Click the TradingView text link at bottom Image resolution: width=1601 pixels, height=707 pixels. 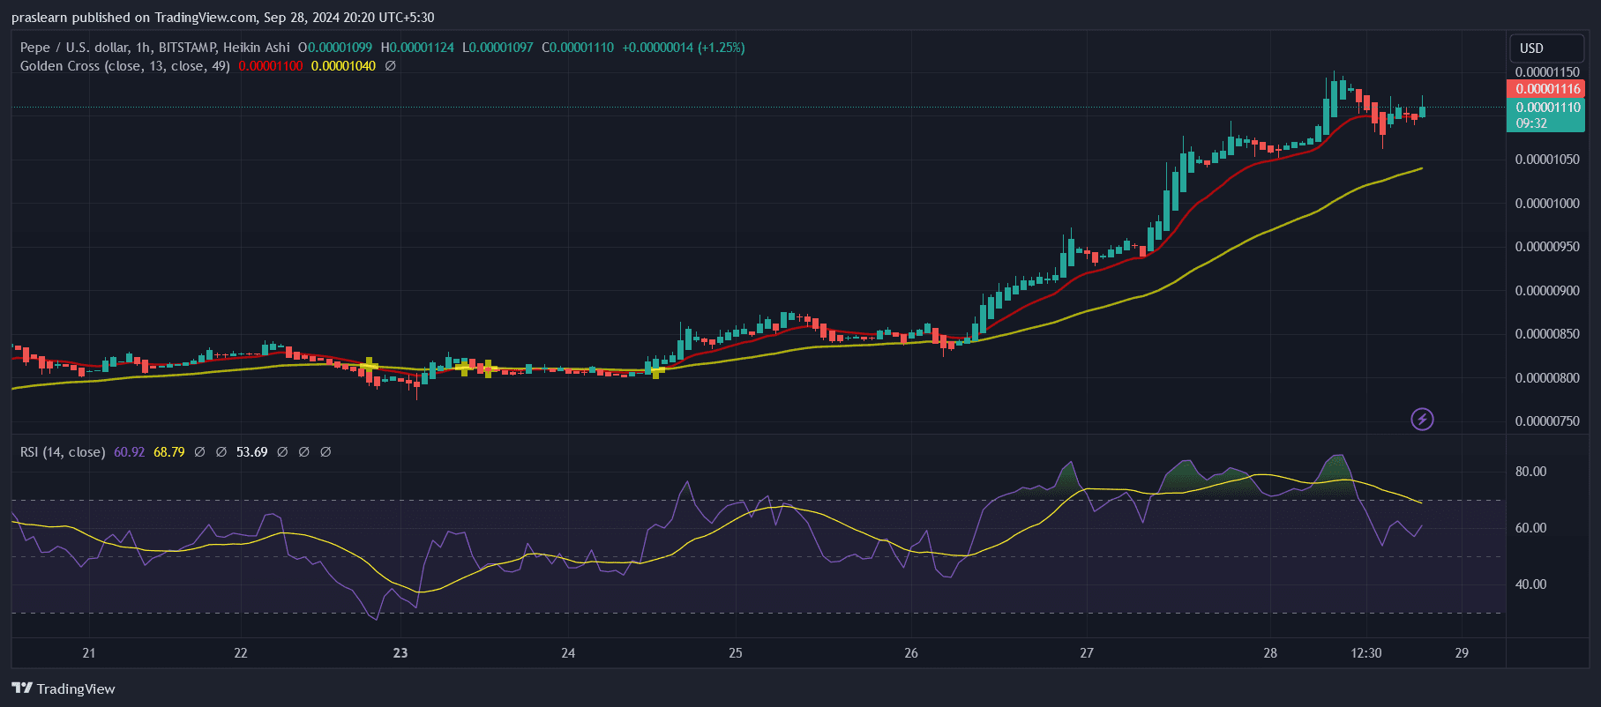click(x=76, y=689)
